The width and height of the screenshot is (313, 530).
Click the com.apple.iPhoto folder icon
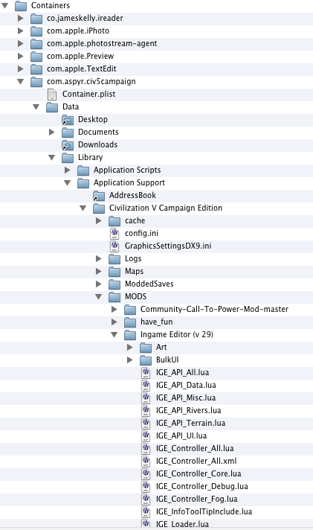point(36,31)
